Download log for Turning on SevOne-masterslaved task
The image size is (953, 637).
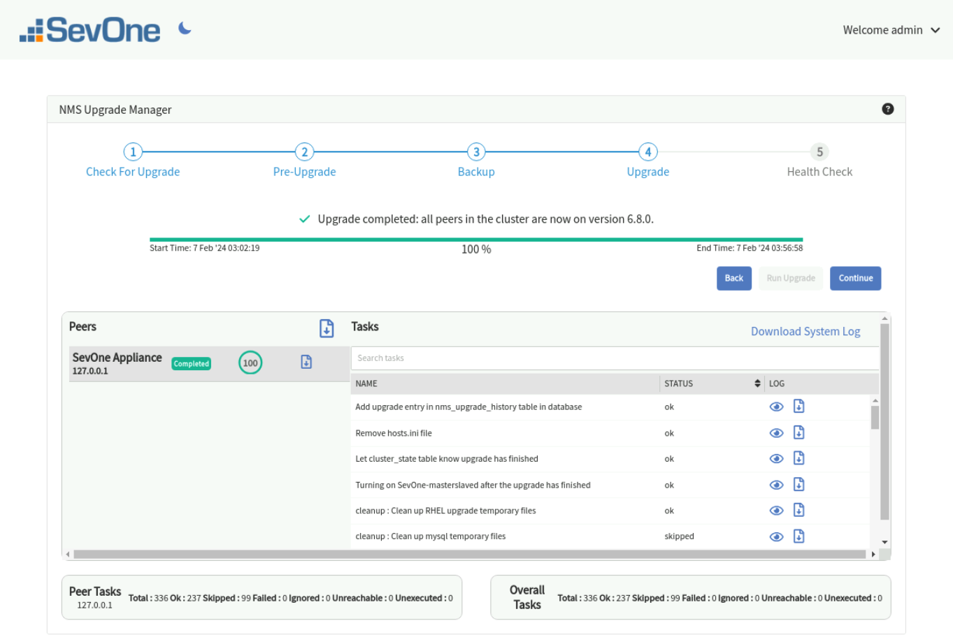pyautogui.click(x=799, y=484)
